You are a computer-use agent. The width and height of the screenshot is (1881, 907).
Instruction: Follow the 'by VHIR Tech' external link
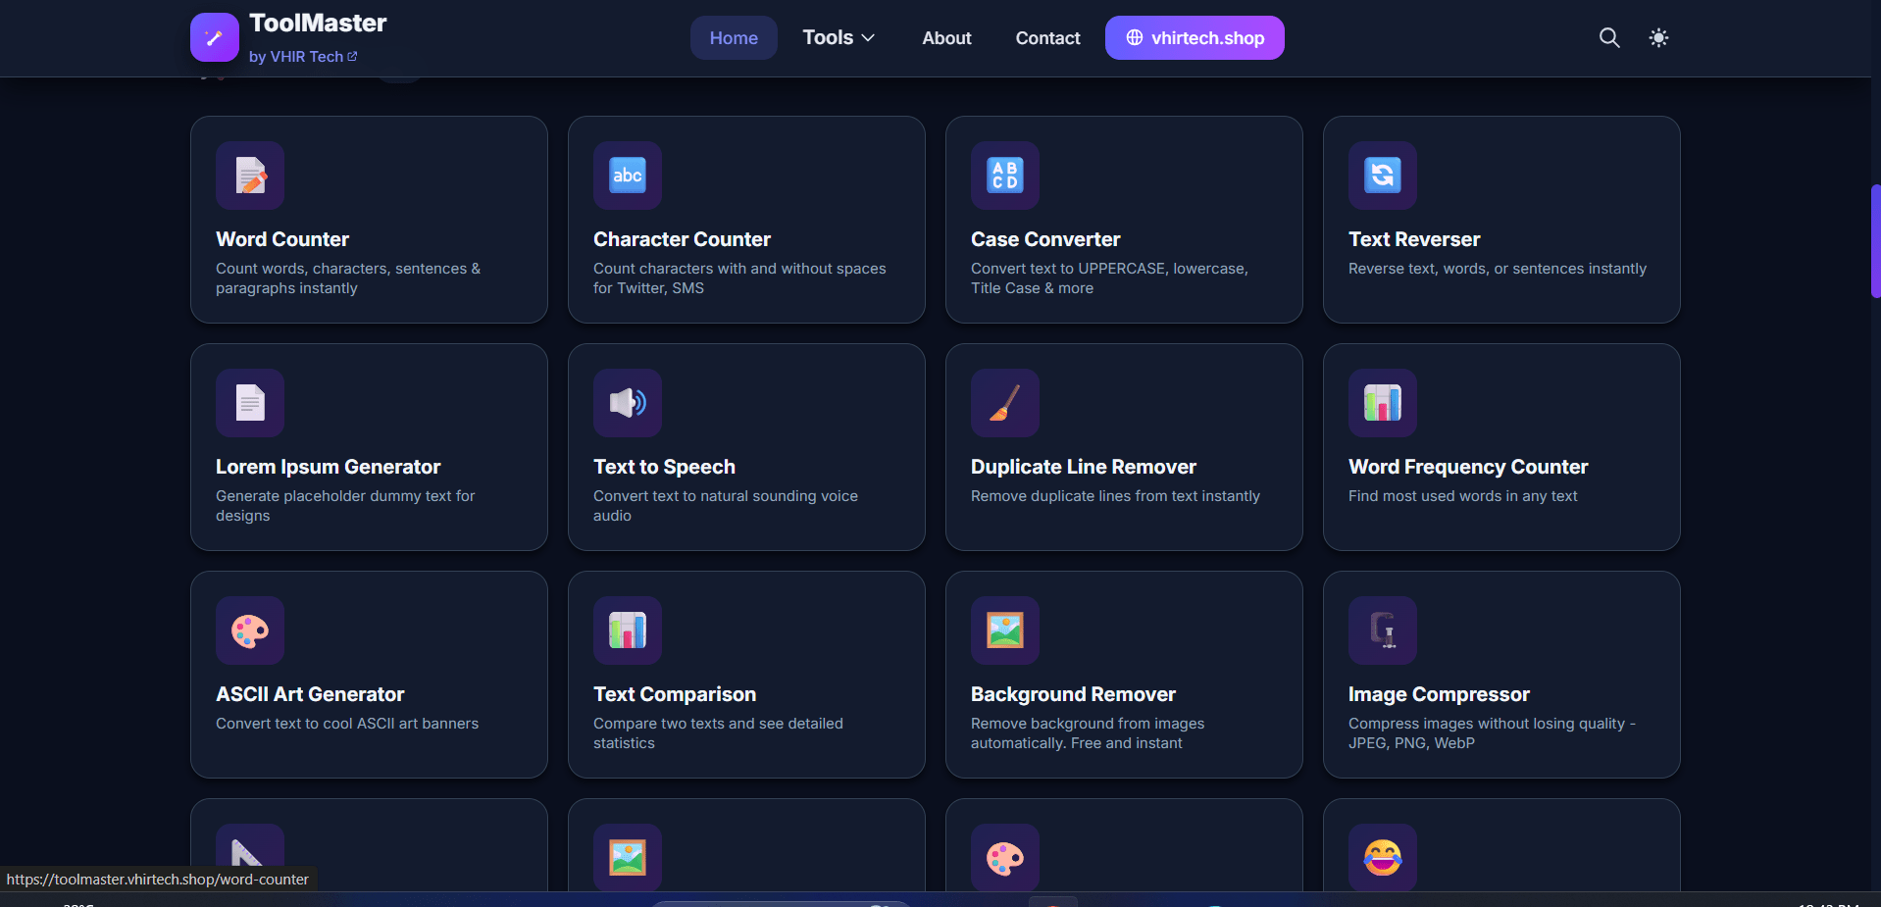pyautogui.click(x=303, y=57)
